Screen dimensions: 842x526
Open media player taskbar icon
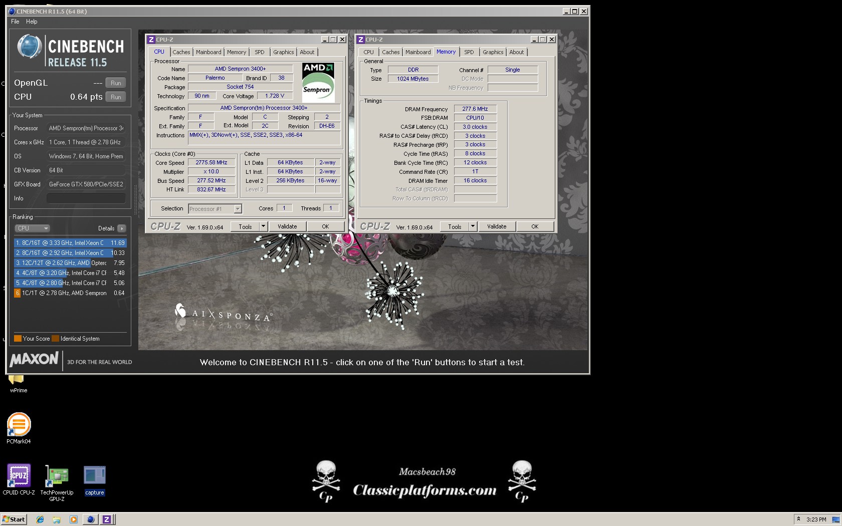point(74,519)
